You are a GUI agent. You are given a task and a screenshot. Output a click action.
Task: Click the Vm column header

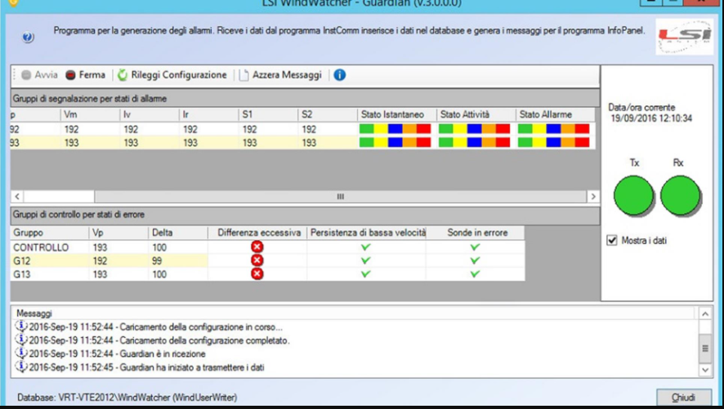(x=90, y=114)
